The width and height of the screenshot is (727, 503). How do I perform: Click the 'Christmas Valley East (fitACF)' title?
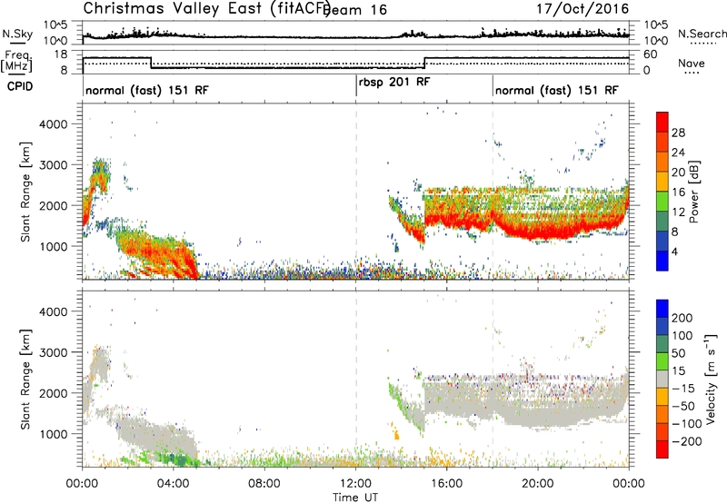(207, 8)
